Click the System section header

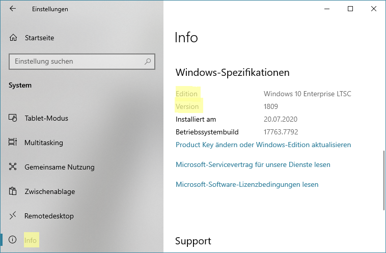(20, 86)
